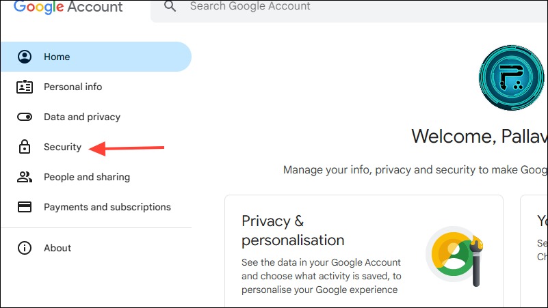The image size is (548, 308).
Task: Click the Home person circle icon
Action: pos(25,57)
